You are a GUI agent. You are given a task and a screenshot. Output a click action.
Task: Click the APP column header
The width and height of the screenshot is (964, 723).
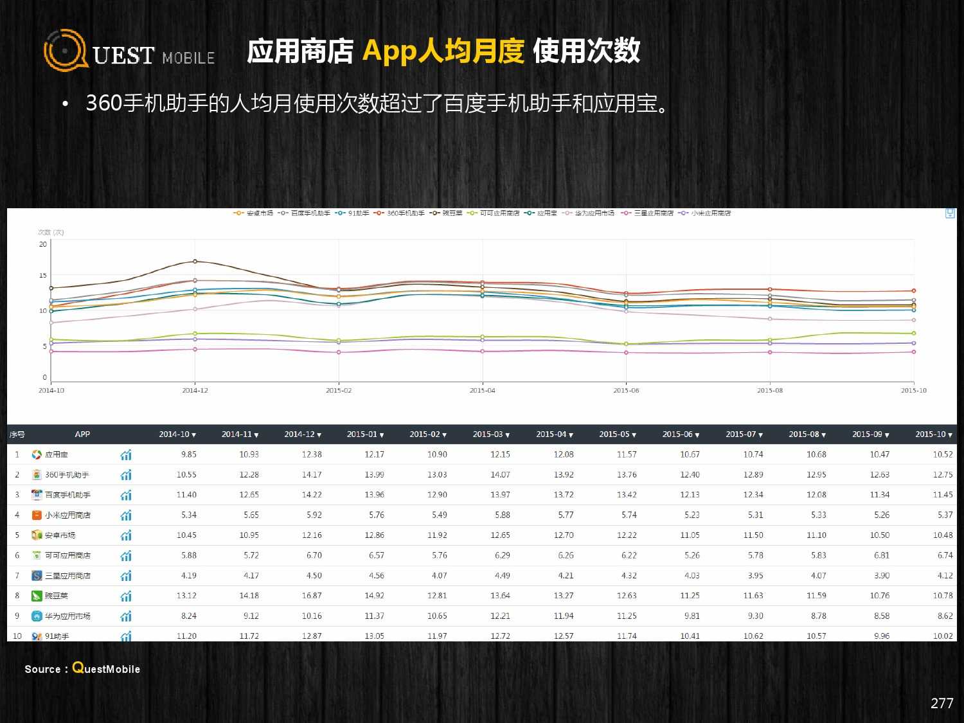coord(82,434)
